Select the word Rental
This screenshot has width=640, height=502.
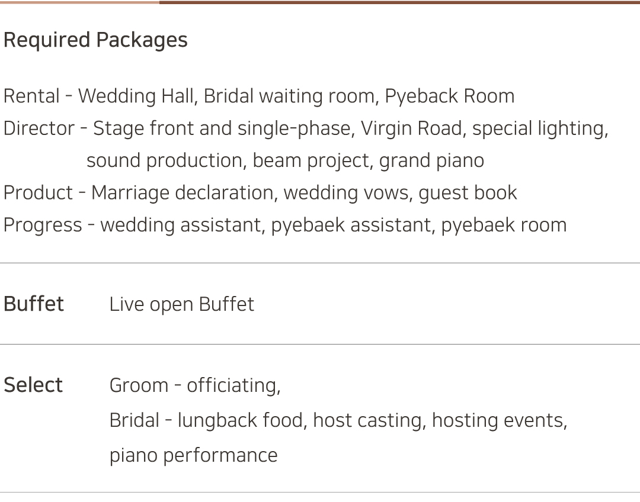pos(31,96)
